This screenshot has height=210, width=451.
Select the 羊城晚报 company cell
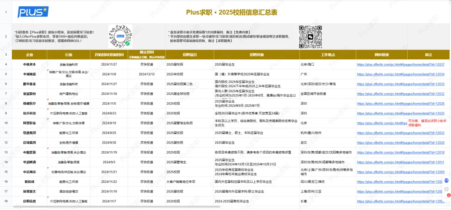click(29, 74)
